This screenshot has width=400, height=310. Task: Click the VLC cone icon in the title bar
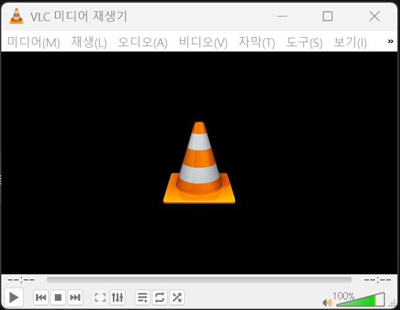pos(17,16)
